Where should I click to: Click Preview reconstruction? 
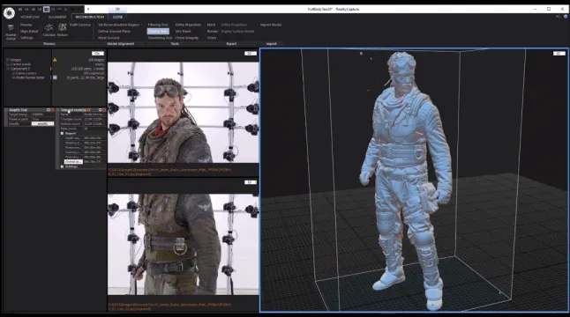tap(26, 25)
